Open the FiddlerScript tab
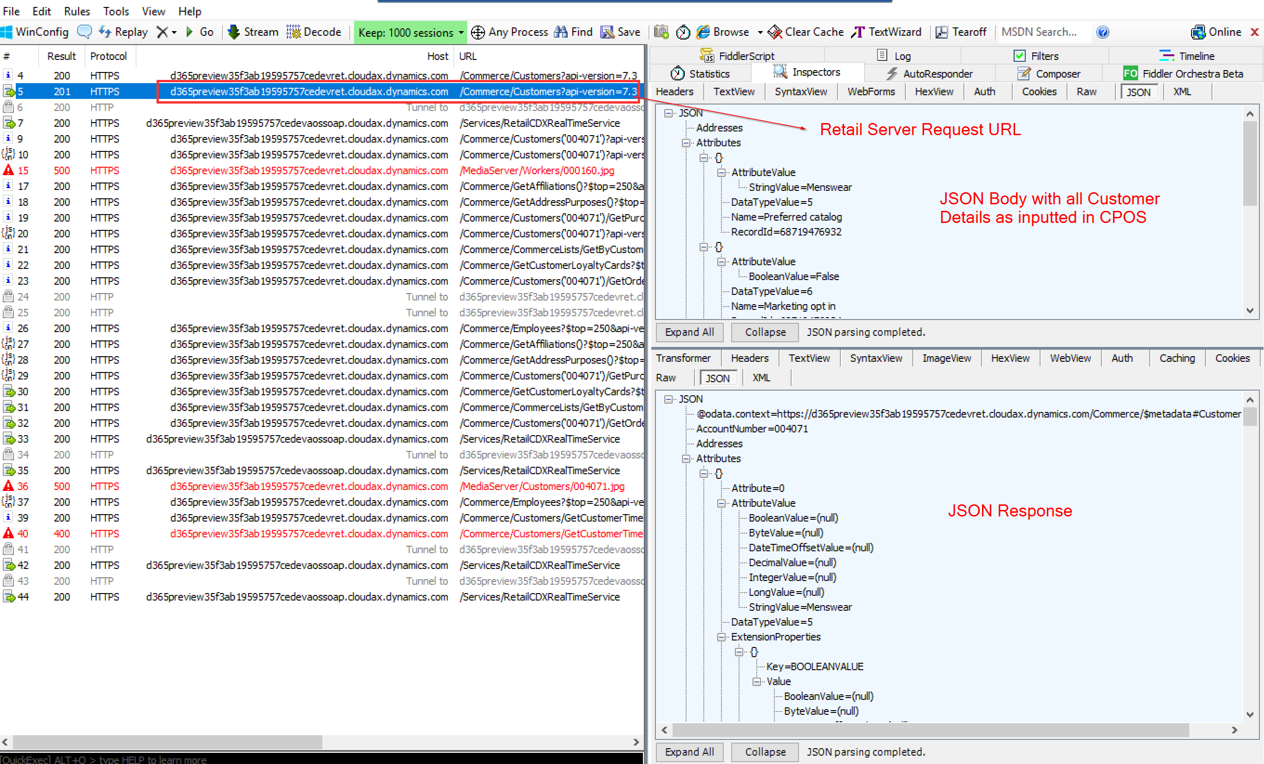 (x=737, y=56)
